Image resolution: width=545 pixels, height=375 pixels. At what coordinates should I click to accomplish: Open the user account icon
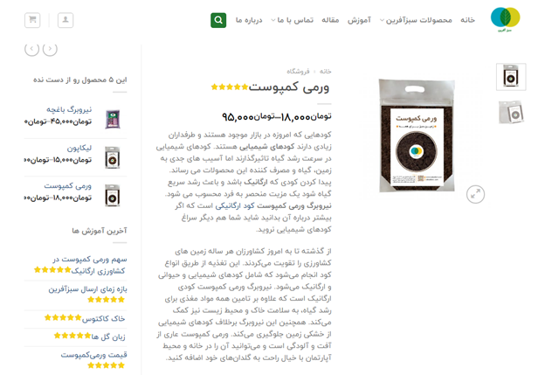pyautogui.click(x=66, y=20)
